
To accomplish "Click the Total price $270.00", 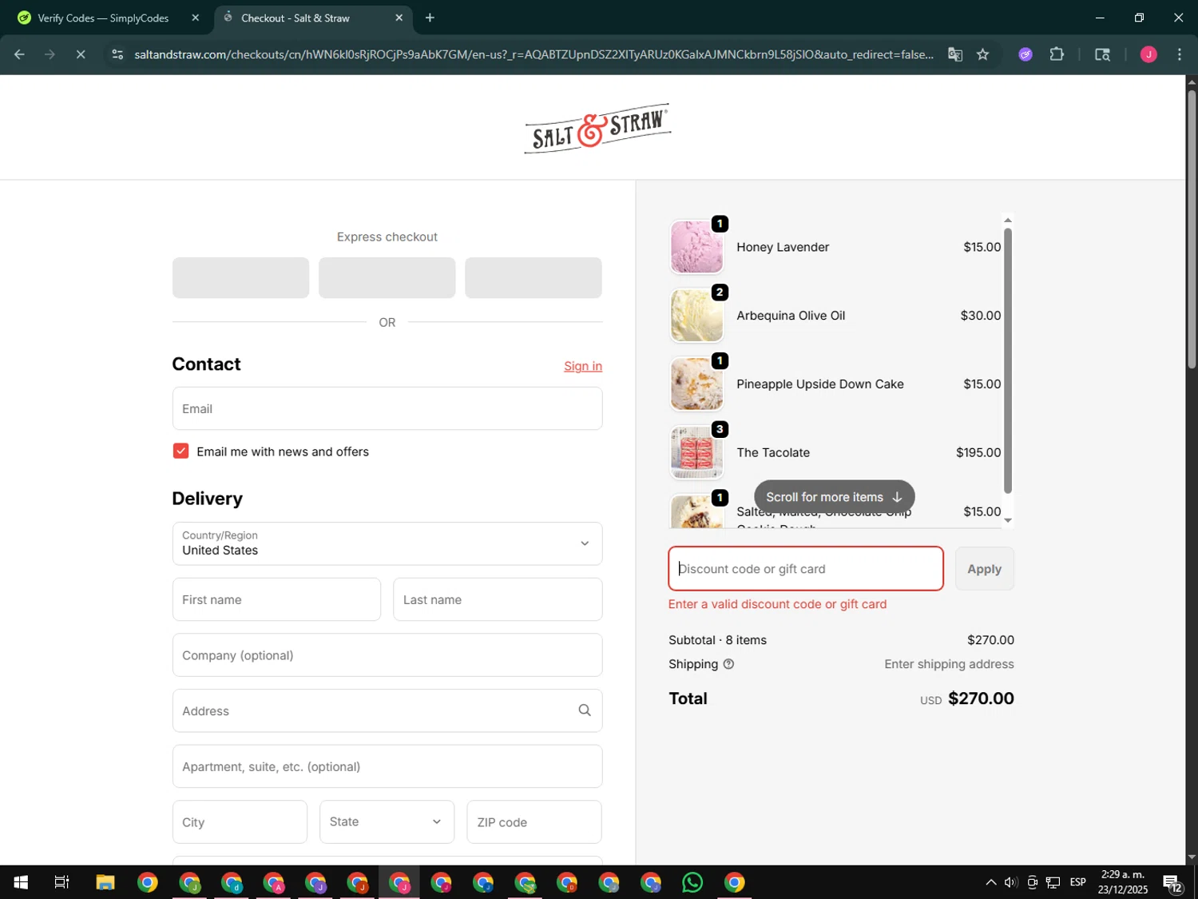I will click(x=981, y=698).
